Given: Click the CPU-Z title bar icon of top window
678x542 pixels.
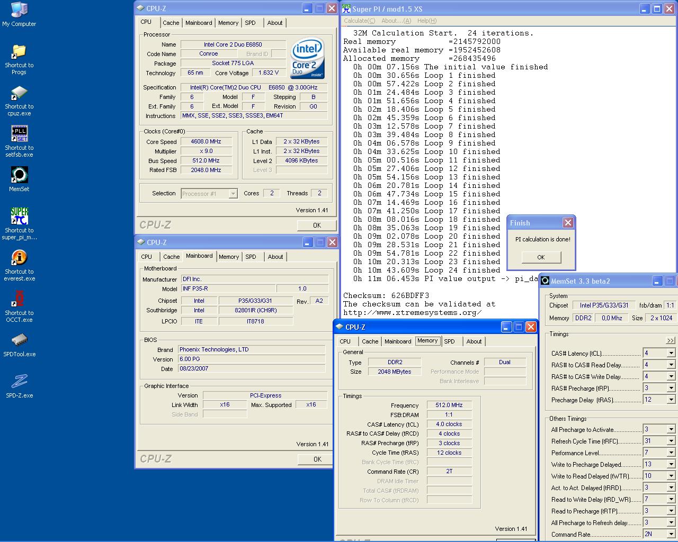Looking at the screenshot, I should pyautogui.click(x=141, y=8).
